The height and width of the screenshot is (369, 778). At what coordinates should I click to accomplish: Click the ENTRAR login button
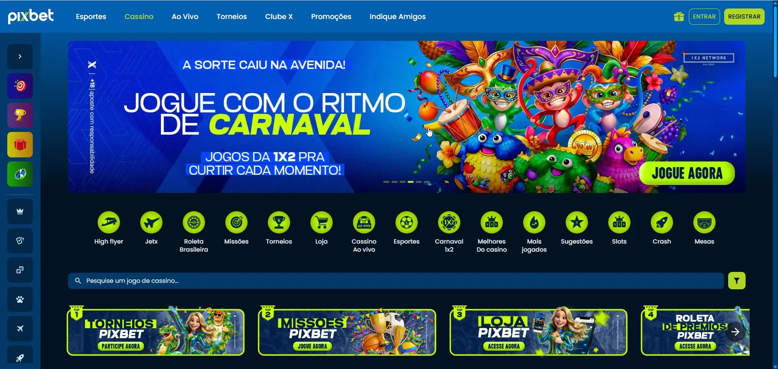tap(704, 17)
